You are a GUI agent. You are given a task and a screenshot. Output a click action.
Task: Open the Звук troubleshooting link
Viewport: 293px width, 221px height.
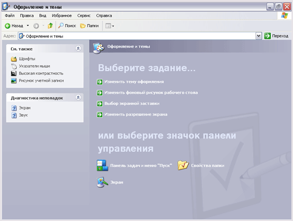pyautogui.click(x=23, y=115)
